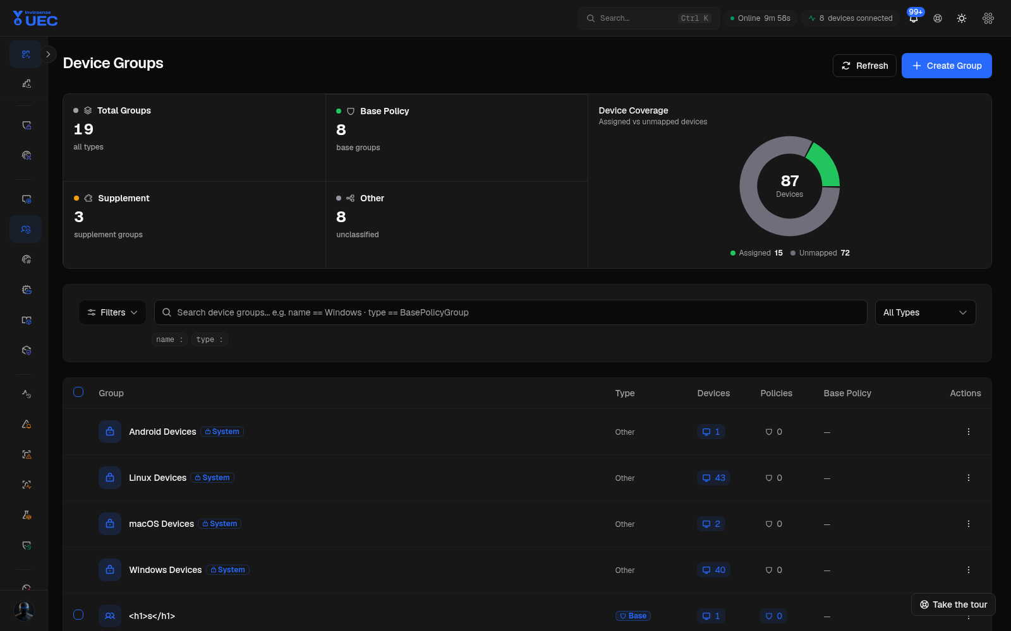This screenshot has width=1011, height=631.
Task: Click Take the tour button
Action: tap(953, 604)
